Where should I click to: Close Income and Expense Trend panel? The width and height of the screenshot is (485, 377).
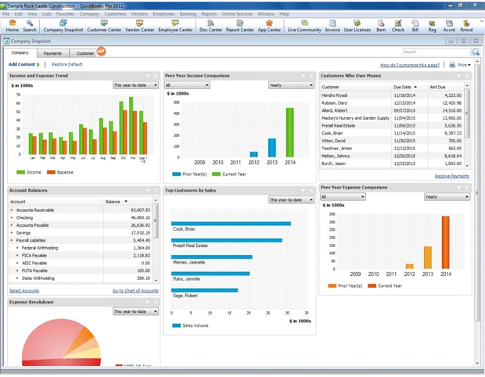click(x=155, y=76)
